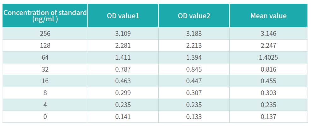This screenshot has height=130, width=311.
Task: Select the 0.845 OD value2 cell
Action: point(194,69)
